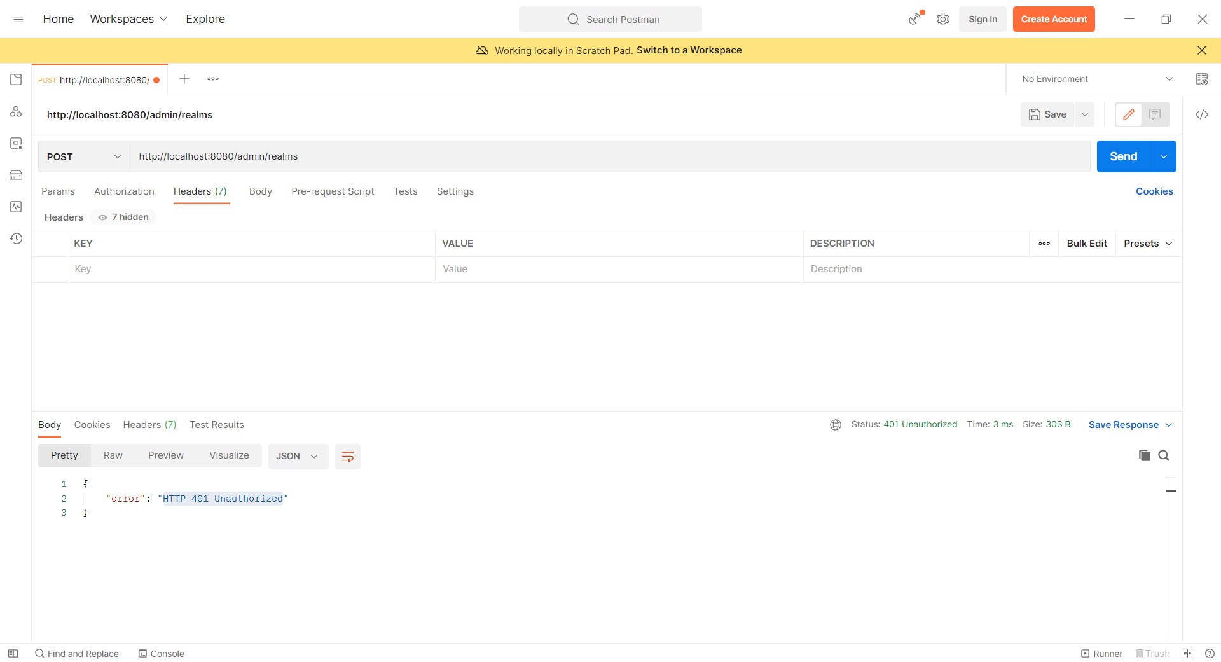The height and width of the screenshot is (662, 1221).
Task: Open the POST method dropdown
Action: click(83, 156)
